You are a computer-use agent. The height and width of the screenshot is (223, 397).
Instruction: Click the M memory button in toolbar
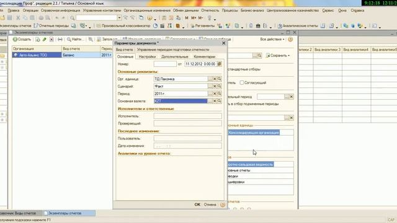pyautogui.click(x=187, y=18)
